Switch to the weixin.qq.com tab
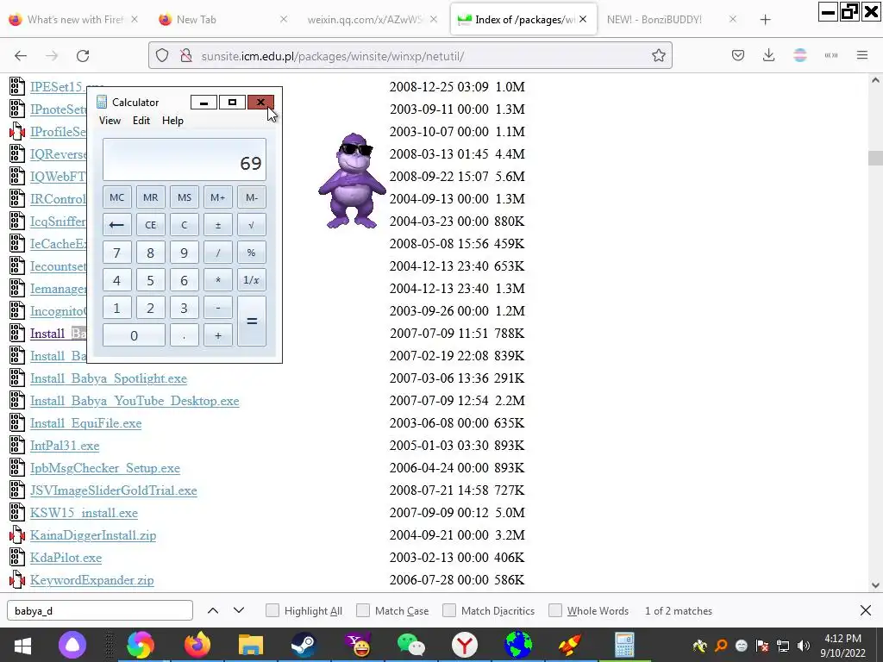The image size is (883, 662). [x=372, y=20]
